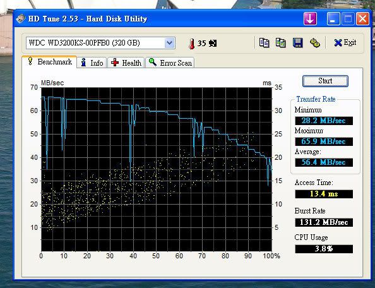Maximize the HD Tune window
This screenshot has height=288, width=375.
pos(348,19)
